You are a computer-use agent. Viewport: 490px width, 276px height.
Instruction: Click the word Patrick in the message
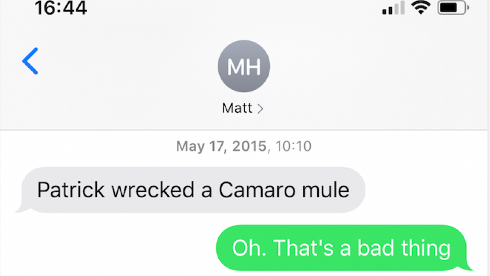[x=71, y=190]
